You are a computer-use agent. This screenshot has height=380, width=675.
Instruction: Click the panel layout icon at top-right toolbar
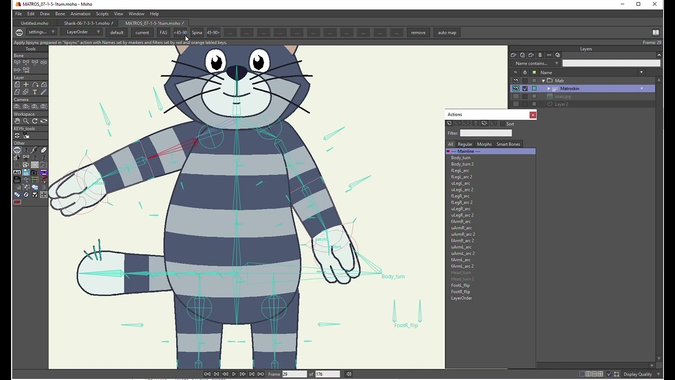coord(655,33)
